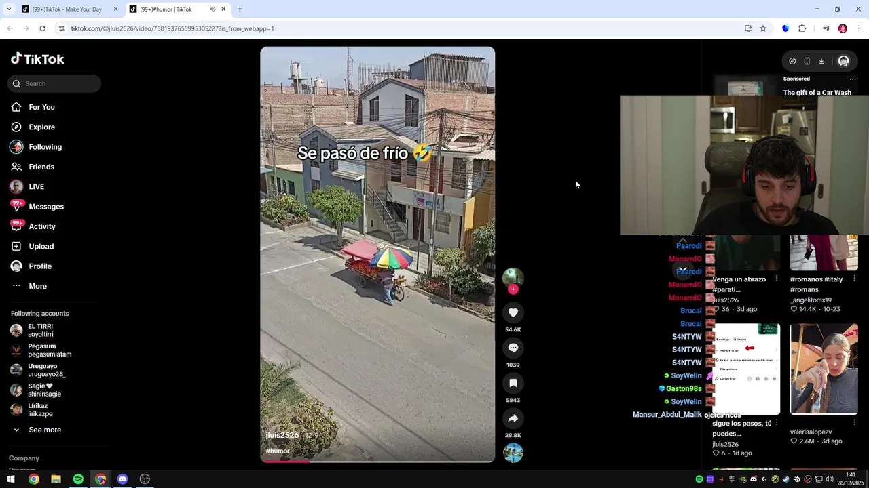
Task: Open options for #romanos #italy video
Action: [x=854, y=279]
